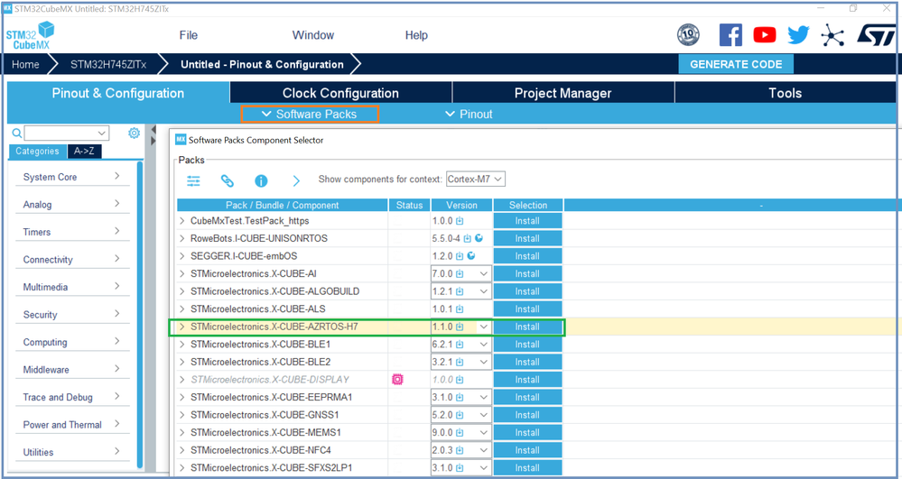Select the A->Z sorting tab
The width and height of the screenshot is (902, 479).
pyautogui.click(x=84, y=152)
